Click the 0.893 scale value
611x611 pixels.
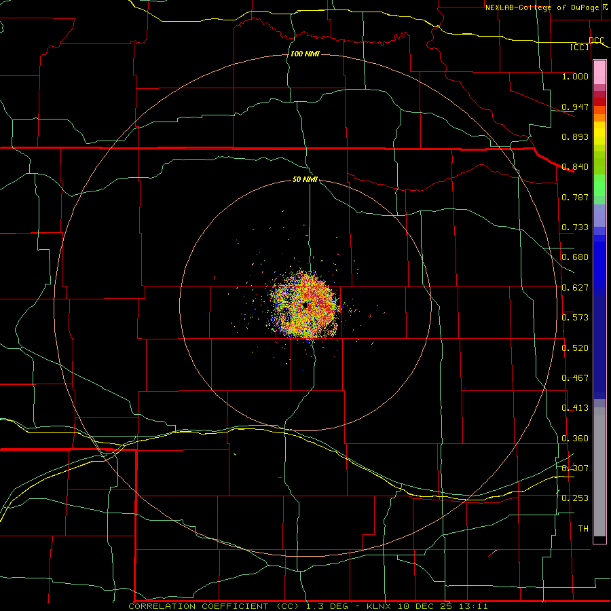click(575, 136)
